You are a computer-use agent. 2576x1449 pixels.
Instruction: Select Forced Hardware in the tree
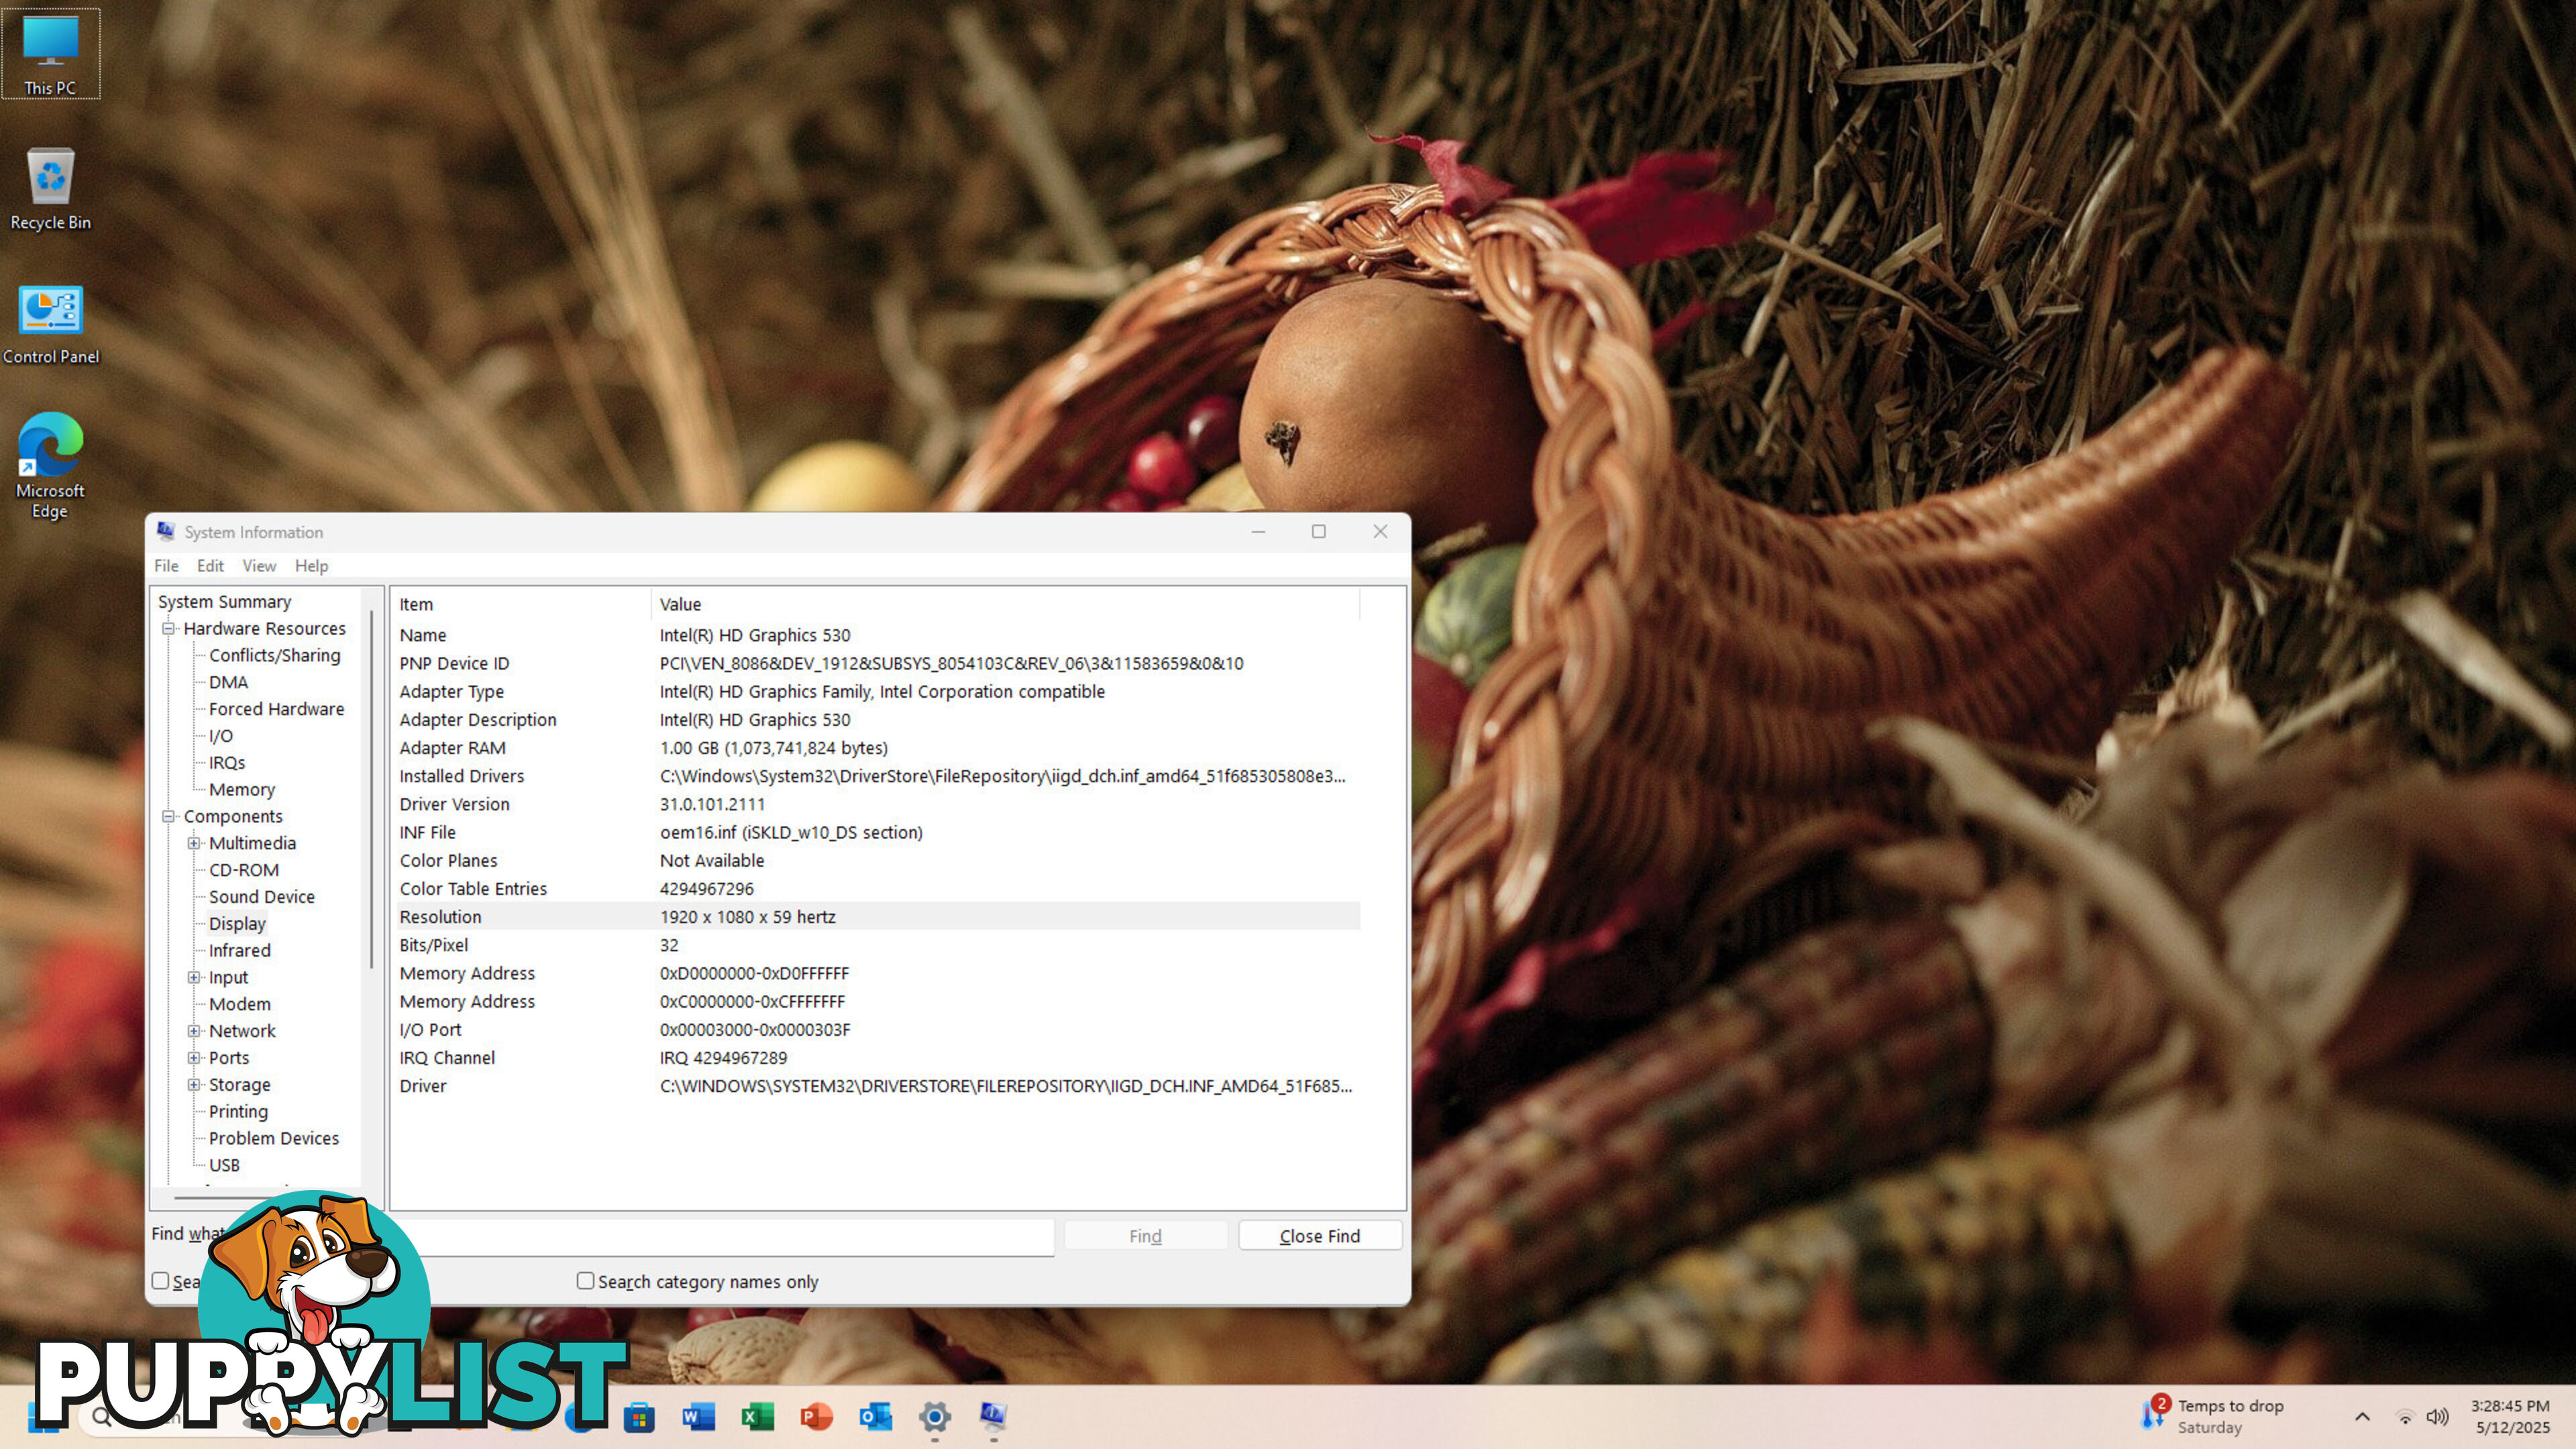click(x=276, y=710)
